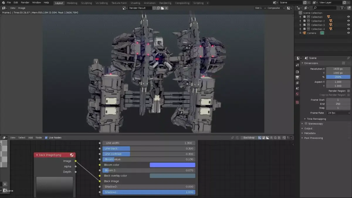Open the Tool properties tab icon

[297, 65]
